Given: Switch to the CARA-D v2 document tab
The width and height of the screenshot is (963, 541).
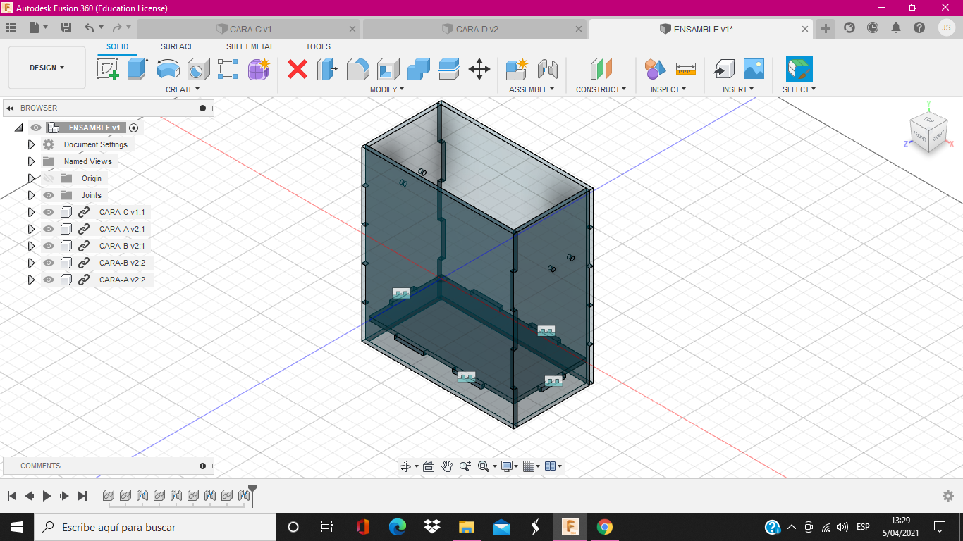Looking at the screenshot, I should pyautogui.click(x=475, y=29).
